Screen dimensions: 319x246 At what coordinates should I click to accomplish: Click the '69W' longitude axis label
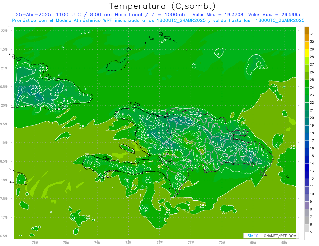(253, 243)
